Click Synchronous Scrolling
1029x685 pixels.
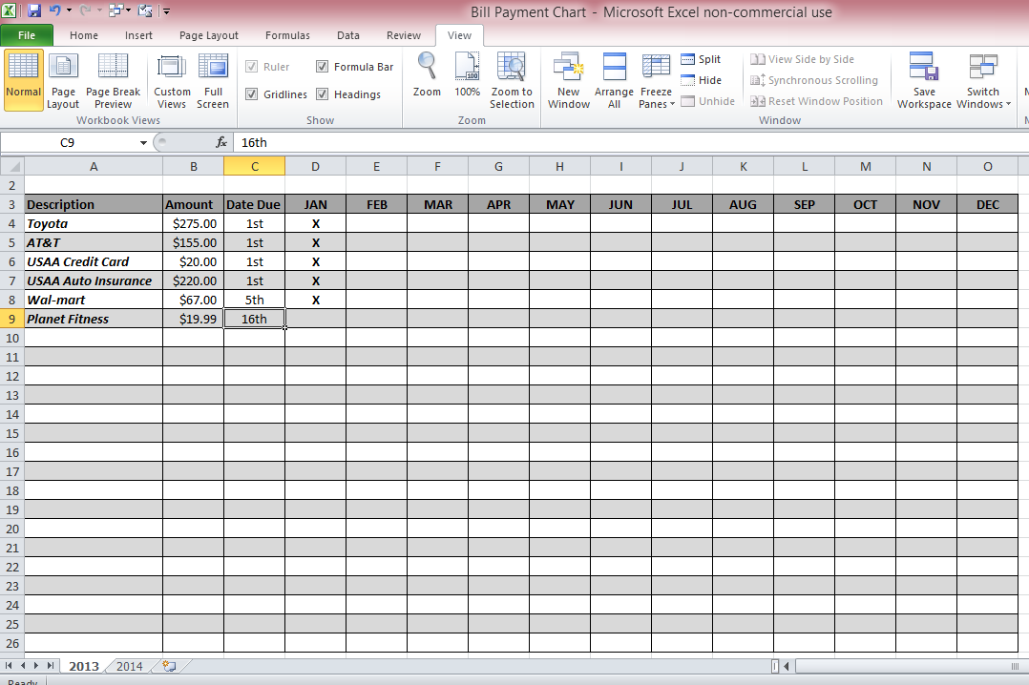813,80
